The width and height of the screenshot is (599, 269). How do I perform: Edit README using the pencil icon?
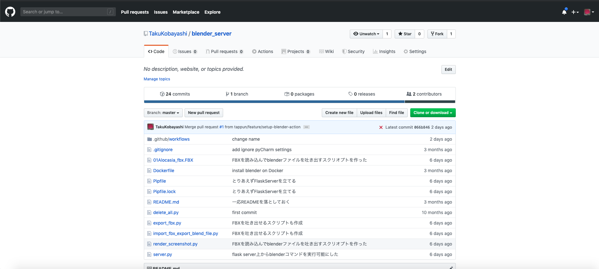(x=451, y=267)
